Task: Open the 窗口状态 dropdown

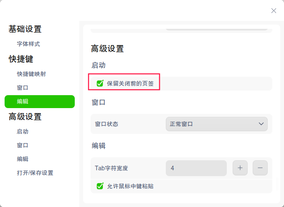Action: 216,124
